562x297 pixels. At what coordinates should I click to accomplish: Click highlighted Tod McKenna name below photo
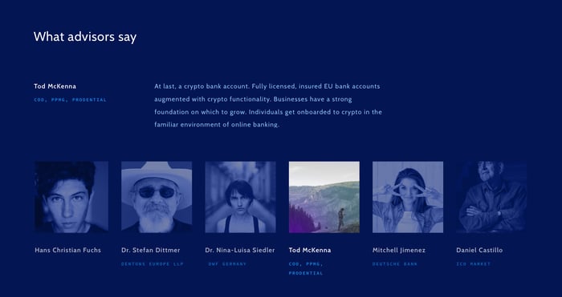coord(310,251)
